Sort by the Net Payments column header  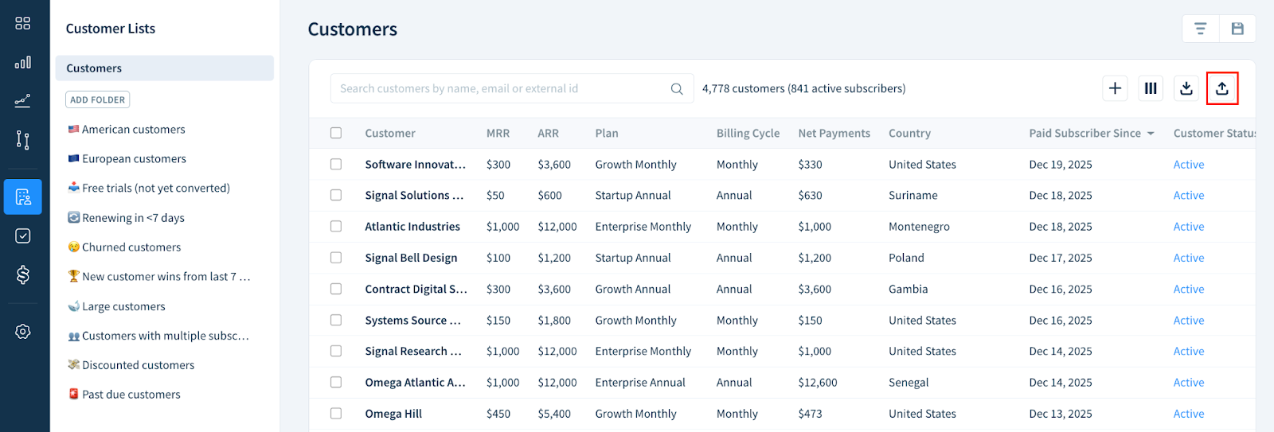pos(834,133)
